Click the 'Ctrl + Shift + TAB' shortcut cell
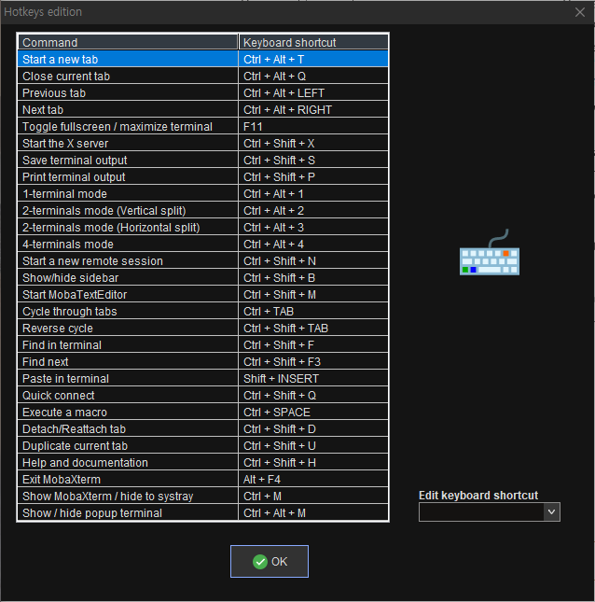Screen dimensions: 595x602 coord(313,329)
